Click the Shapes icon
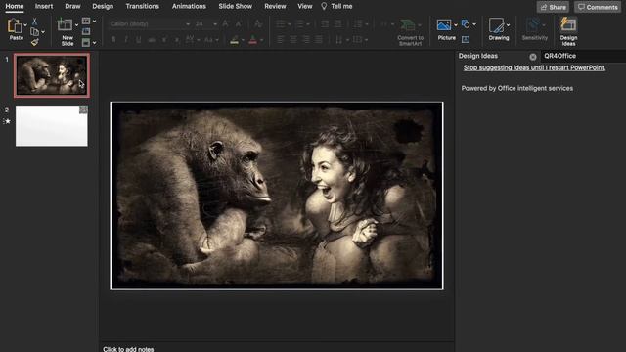This screenshot has width=626, height=352. (466, 24)
